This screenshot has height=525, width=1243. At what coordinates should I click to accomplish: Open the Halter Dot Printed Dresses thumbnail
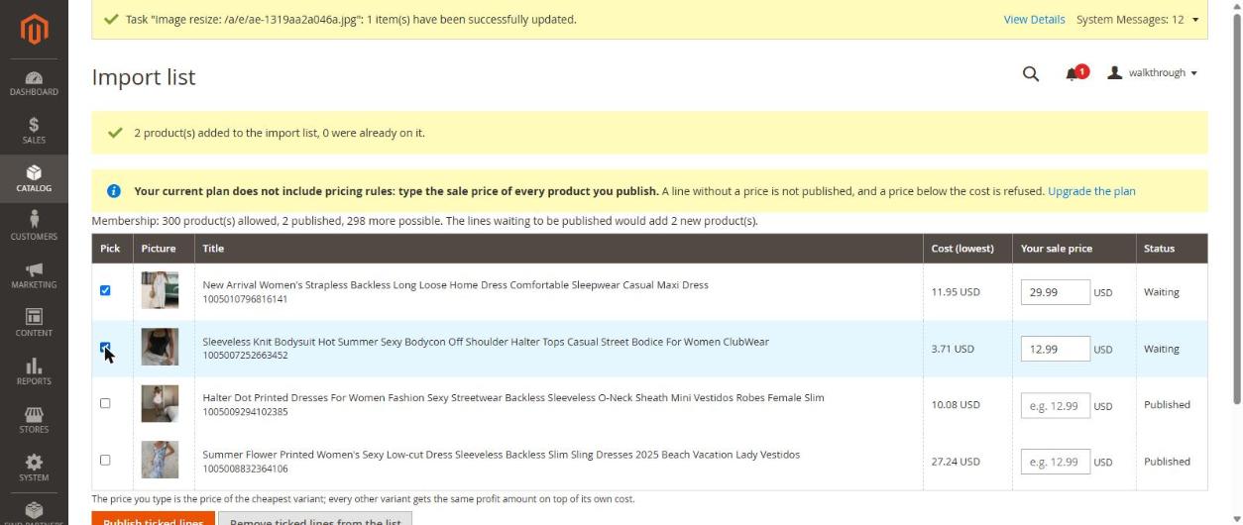160,404
